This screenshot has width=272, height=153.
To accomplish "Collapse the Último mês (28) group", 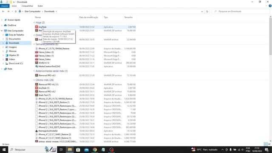I will (x=34, y=80).
